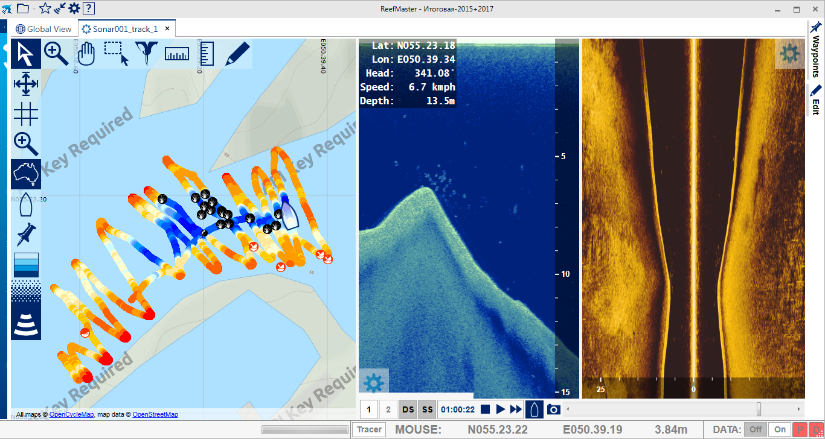Choose the pencil edit tool
Screen dimensions: 825x439
pyautogui.click(x=237, y=54)
